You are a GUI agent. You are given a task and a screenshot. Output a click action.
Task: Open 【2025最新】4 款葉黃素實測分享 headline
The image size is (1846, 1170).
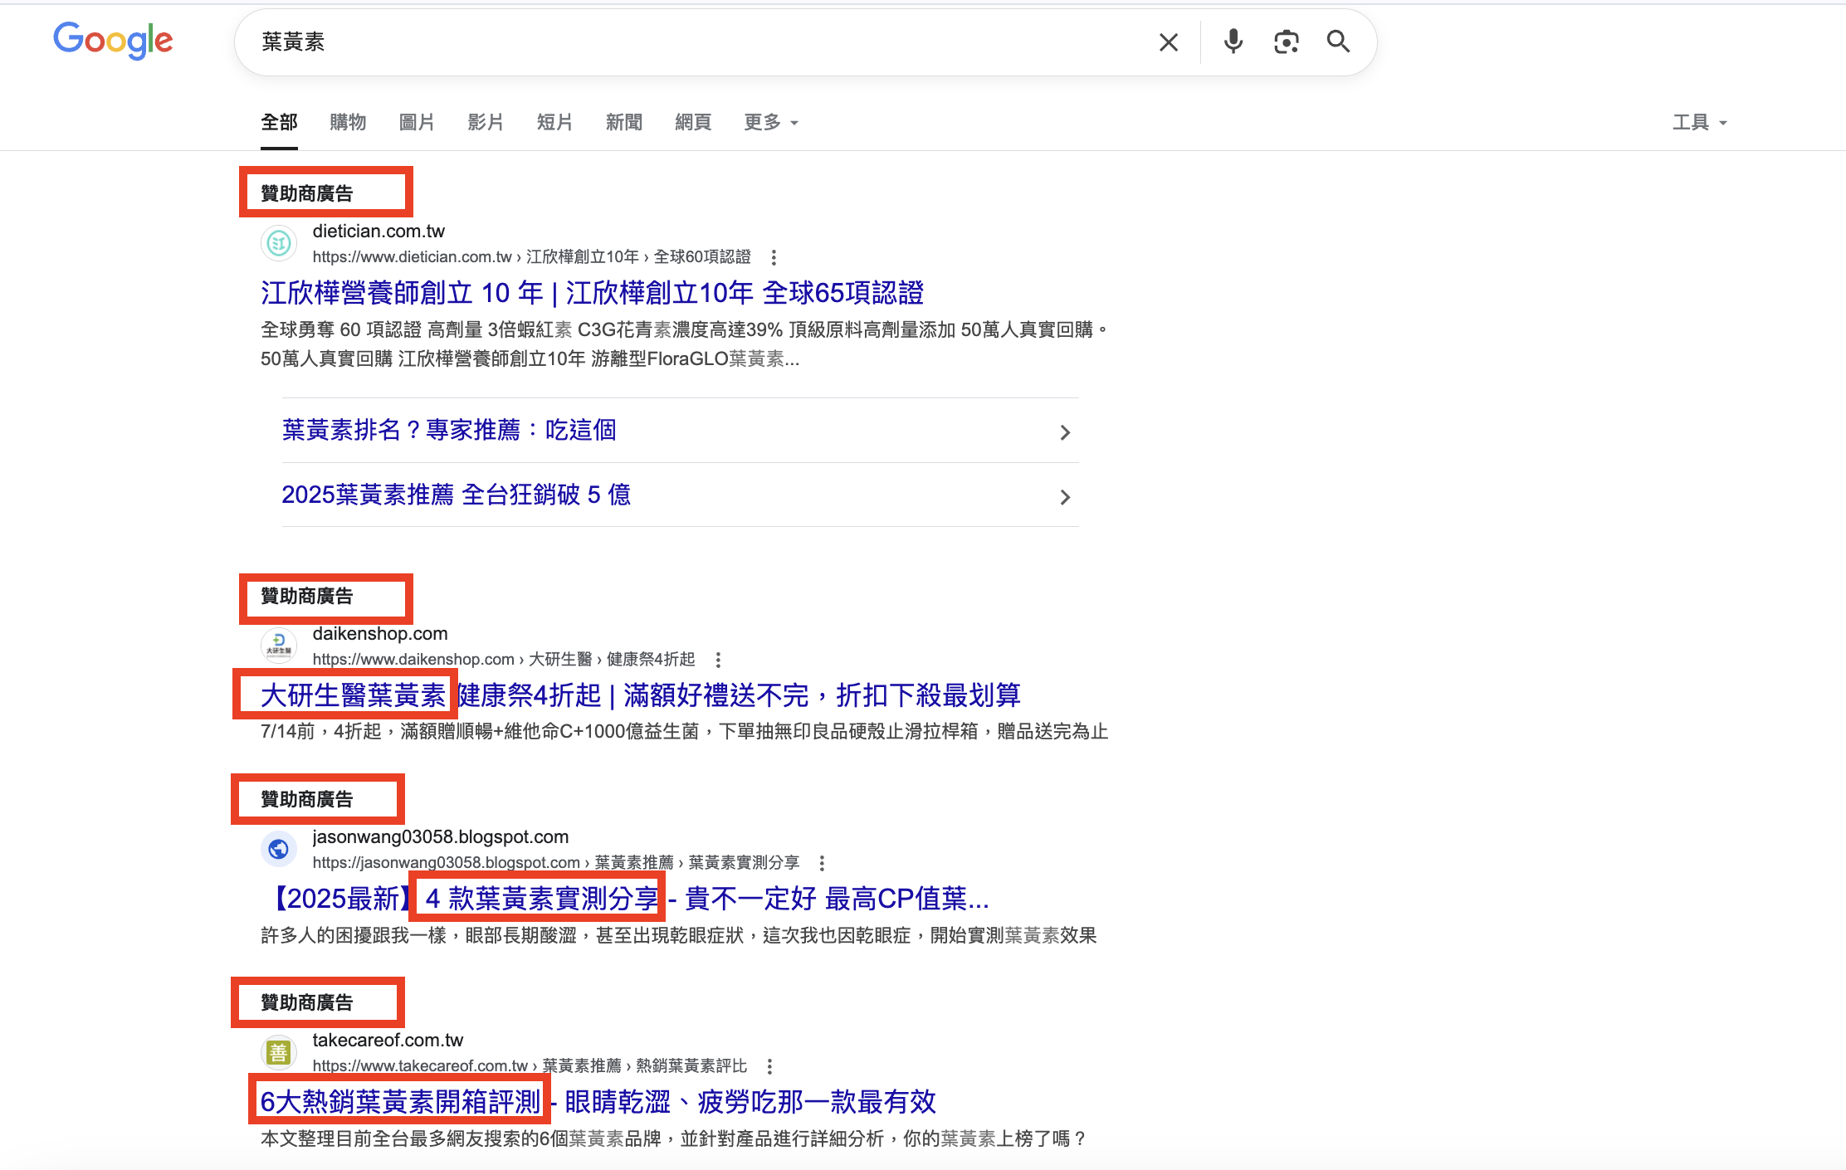(x=625, y=898)
